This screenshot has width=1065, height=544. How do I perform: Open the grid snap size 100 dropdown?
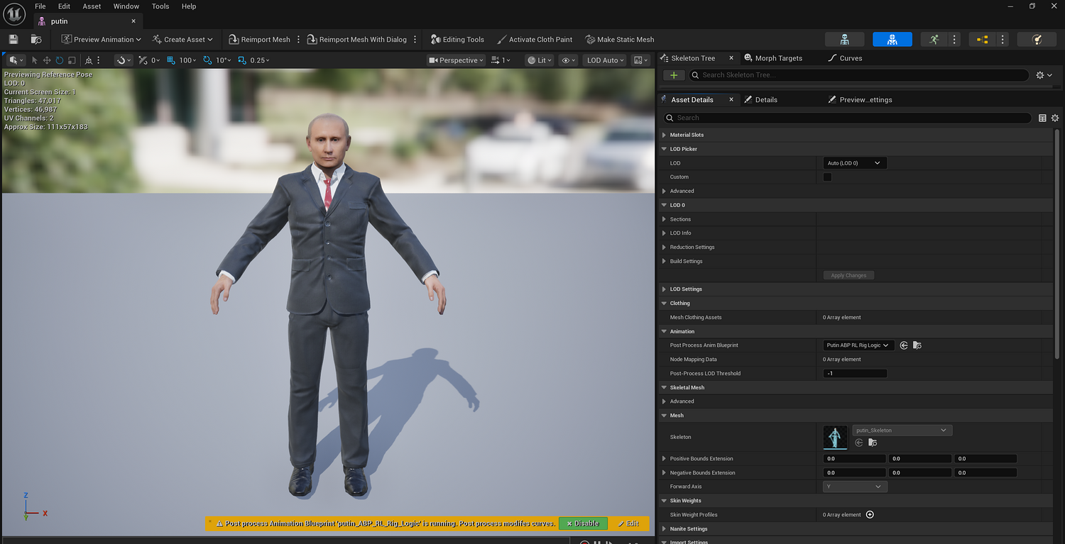(x=188, y=60)
